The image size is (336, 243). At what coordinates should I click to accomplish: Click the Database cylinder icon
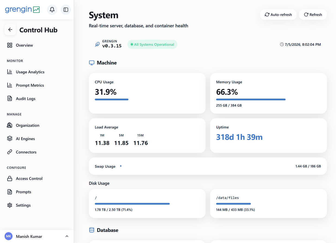(x=92, y=230)
